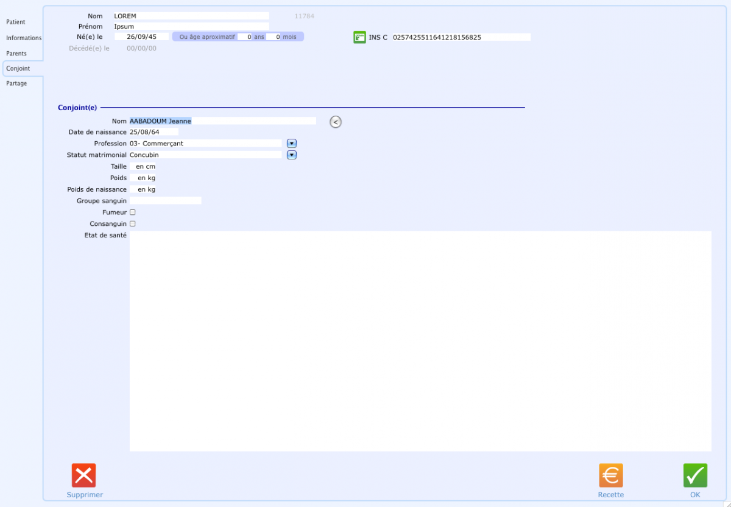This screenshot has height=507, width=731.
Task: Edit the conjoint Date de naissance field
Action: (154, 132)
